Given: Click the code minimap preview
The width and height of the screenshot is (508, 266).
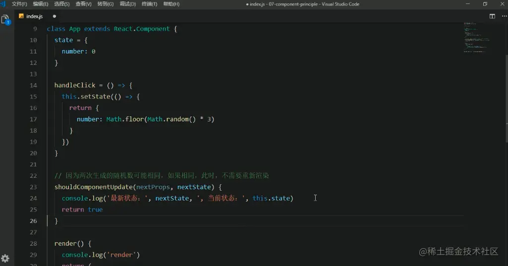Looking at the screenshot, I should (x=476, y=37).
